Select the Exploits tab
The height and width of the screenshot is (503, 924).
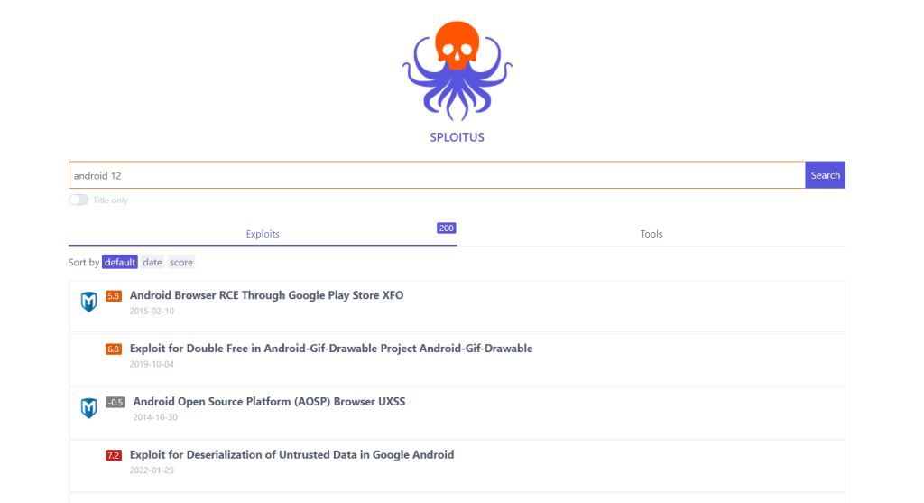(x=263, y=234)
